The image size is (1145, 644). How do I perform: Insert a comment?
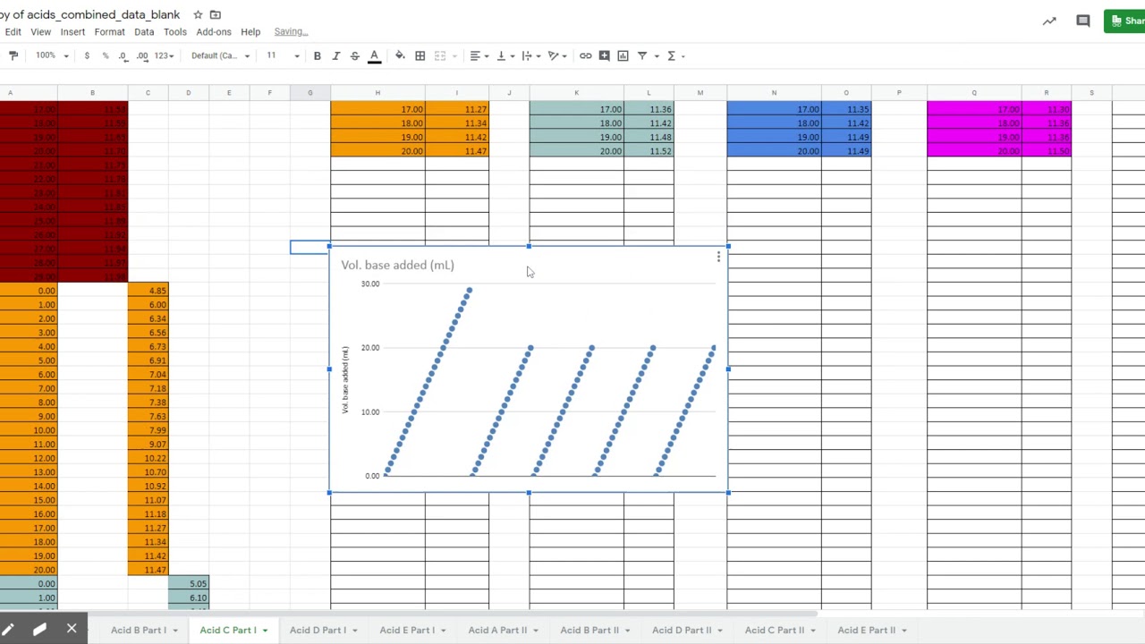coord(604,55)
